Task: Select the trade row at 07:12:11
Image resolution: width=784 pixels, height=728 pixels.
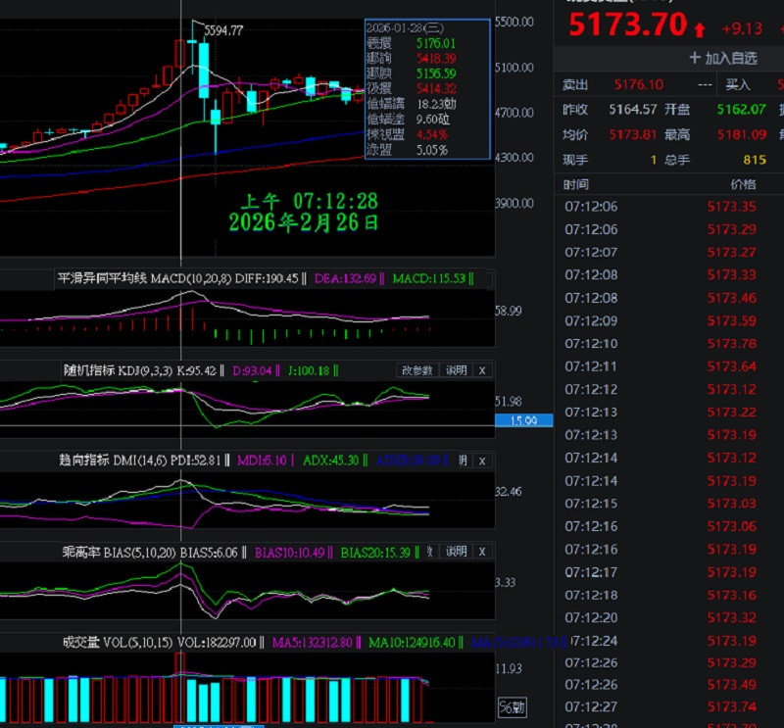Action: 669,366
